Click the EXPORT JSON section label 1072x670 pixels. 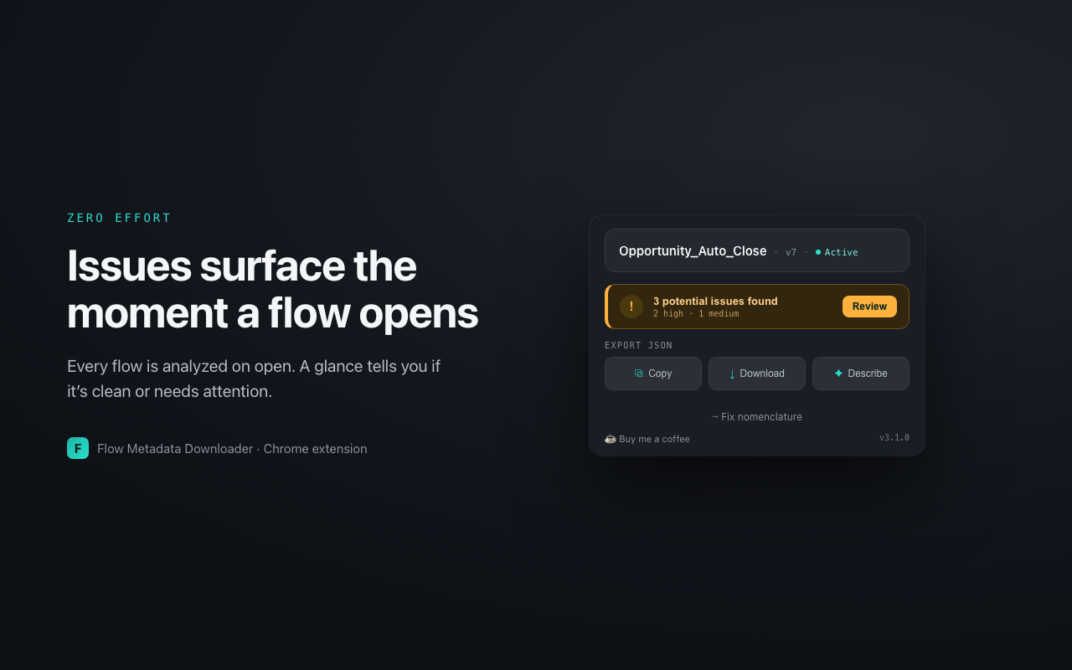point(639,345)
